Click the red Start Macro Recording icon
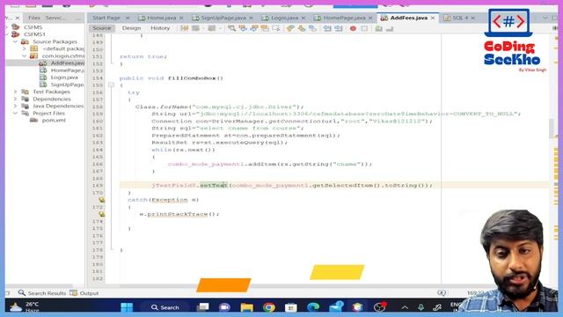 [x=353, y=28]
